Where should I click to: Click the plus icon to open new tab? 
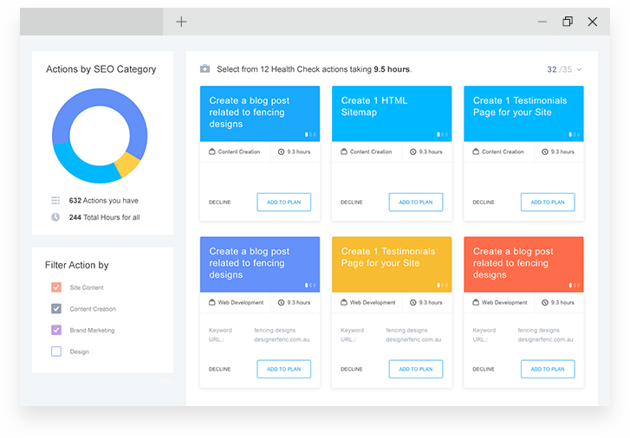coord(181,22)
